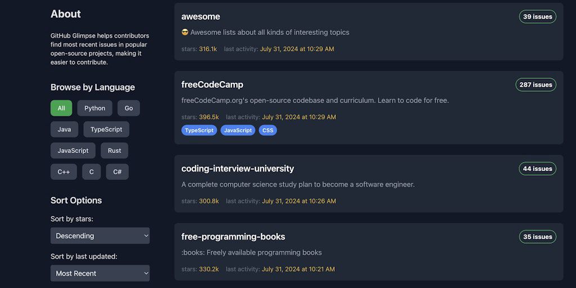The height and width of the screenshot is (288, 576).
Task: Open the freeCodeCamp repository link
Action: (212, 84)
